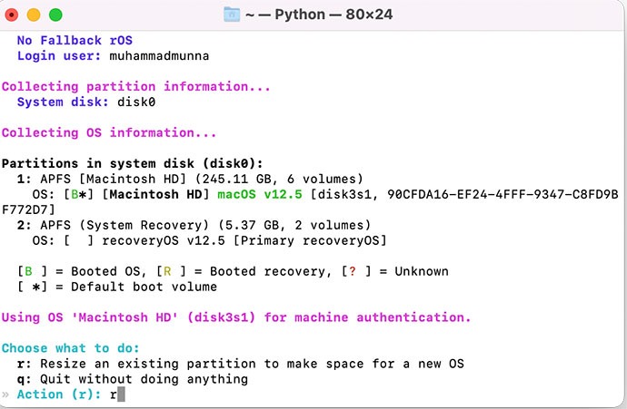627x409 pixels.
Task: Click the 'r: Resize an existing partition' option line
Action: [240, 364]
